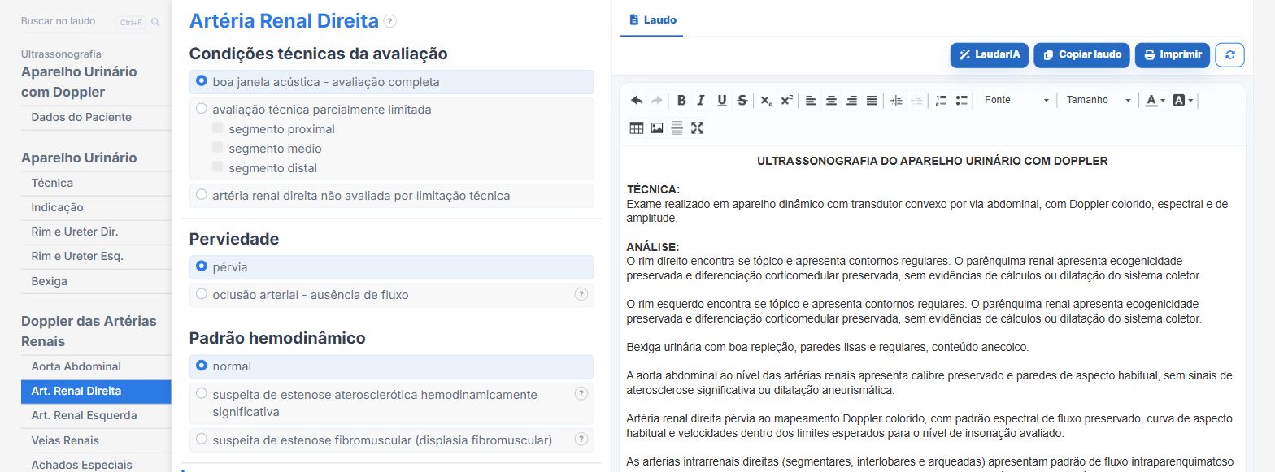This screenshot has height=472, width=1275.
Task: Open the text color dropdown
Action: click(1155, 100)
